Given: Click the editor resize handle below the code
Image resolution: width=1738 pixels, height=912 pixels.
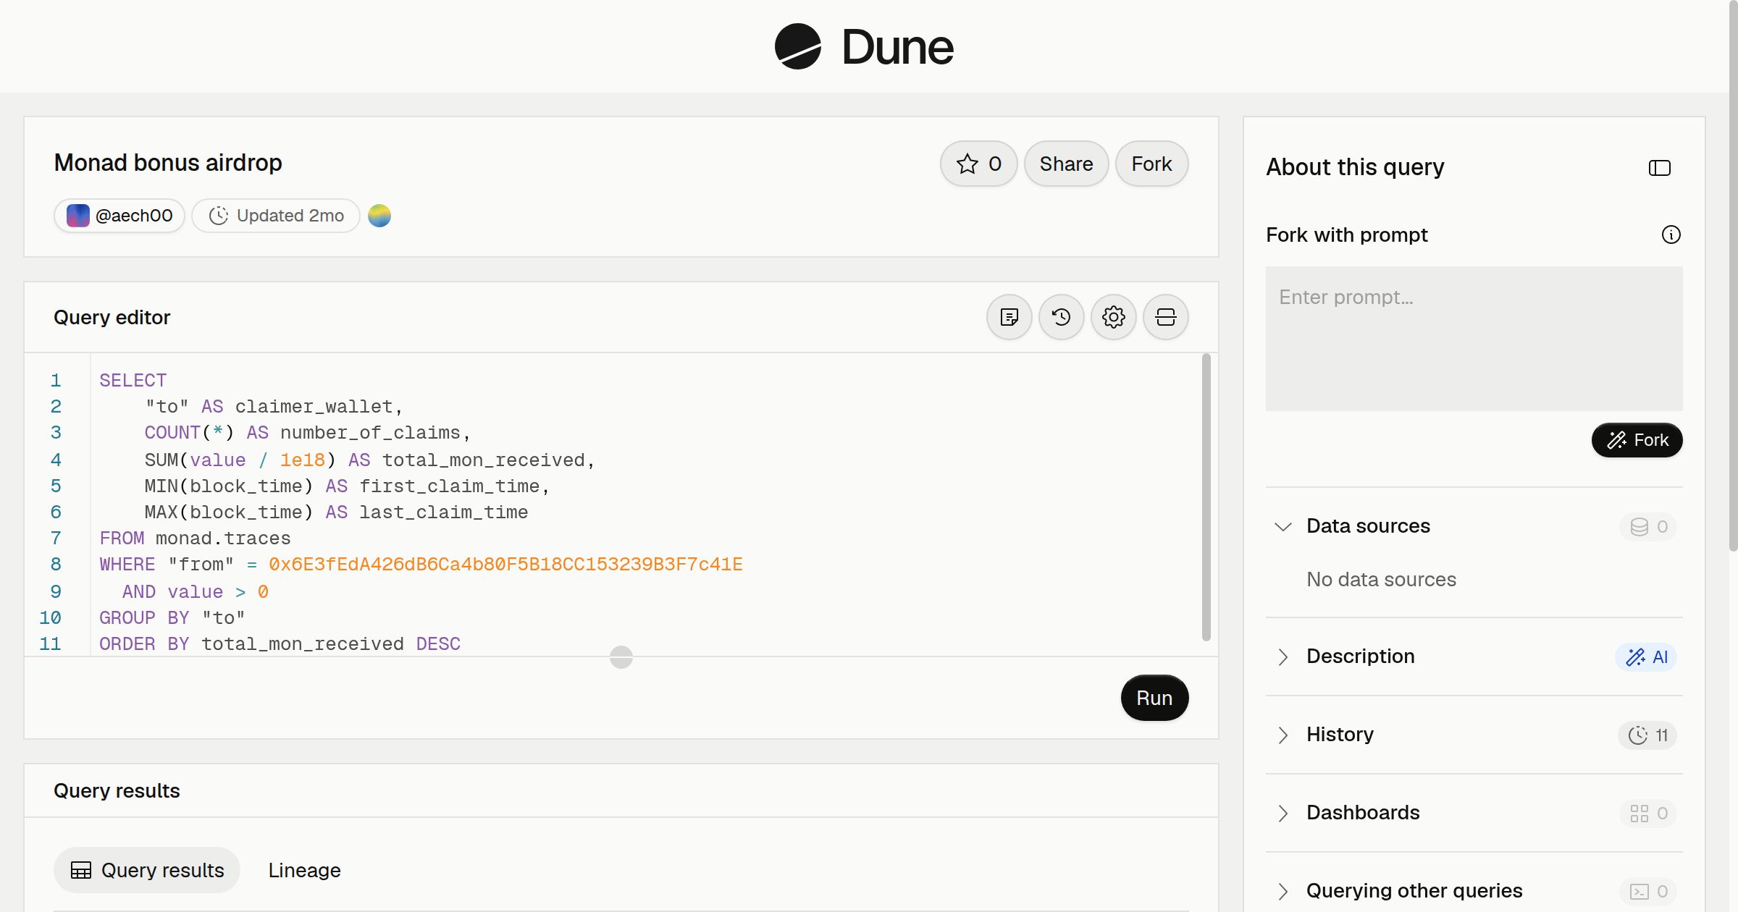Looking at the screenshot, I should (621, 657).
